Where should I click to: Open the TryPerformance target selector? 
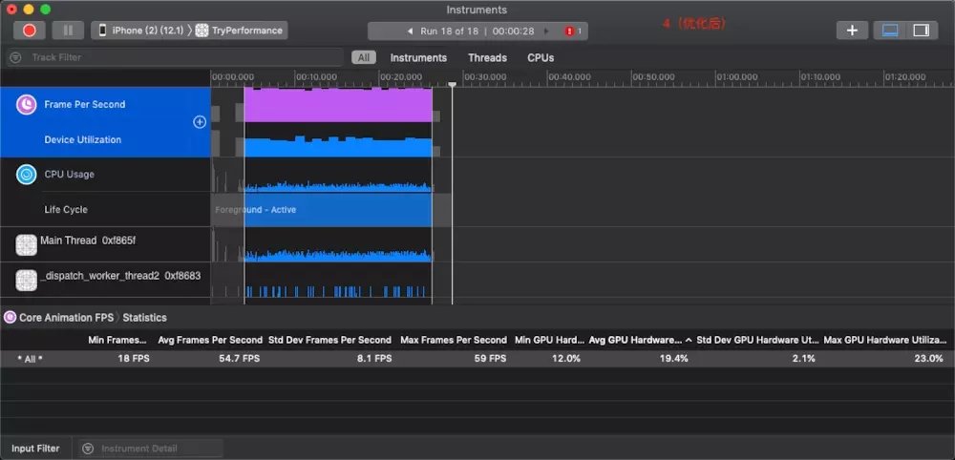[240, 31]
